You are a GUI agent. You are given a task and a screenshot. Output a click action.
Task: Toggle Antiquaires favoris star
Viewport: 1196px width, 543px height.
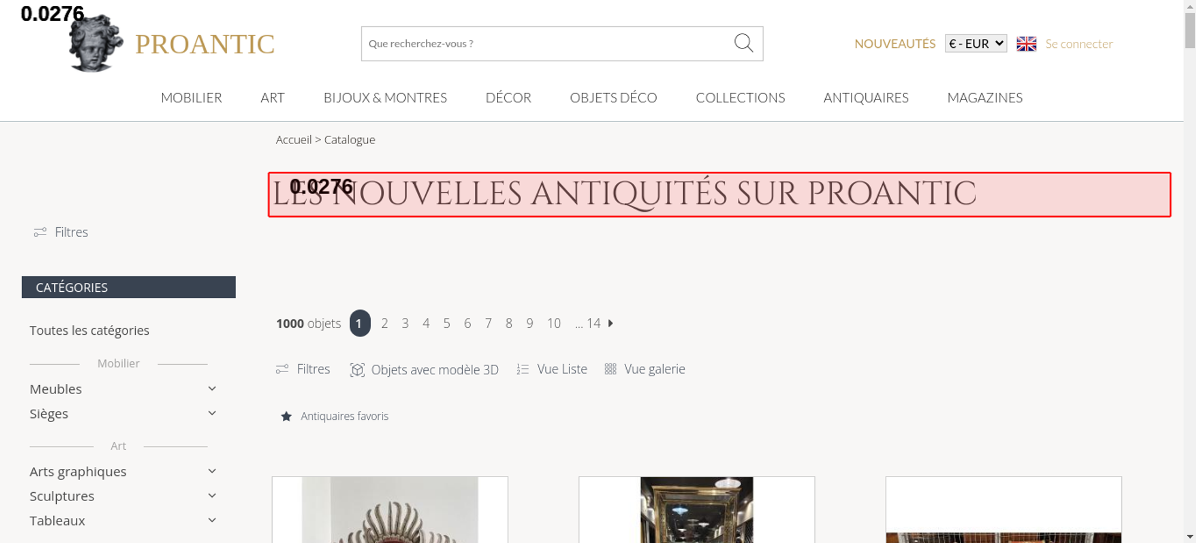point(286,416)
